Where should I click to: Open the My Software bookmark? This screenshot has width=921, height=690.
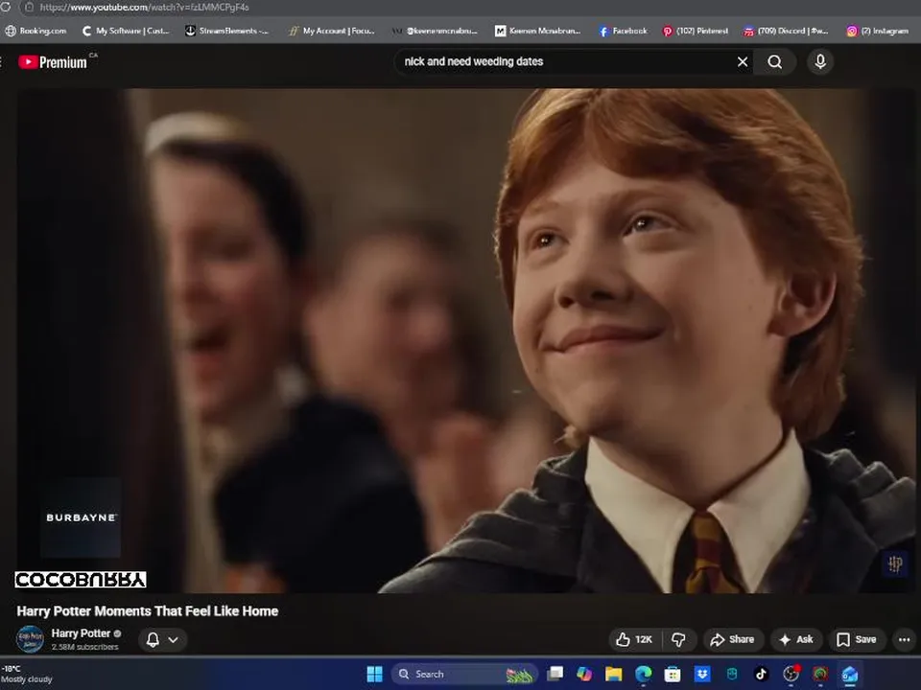(x=126, y=31)
